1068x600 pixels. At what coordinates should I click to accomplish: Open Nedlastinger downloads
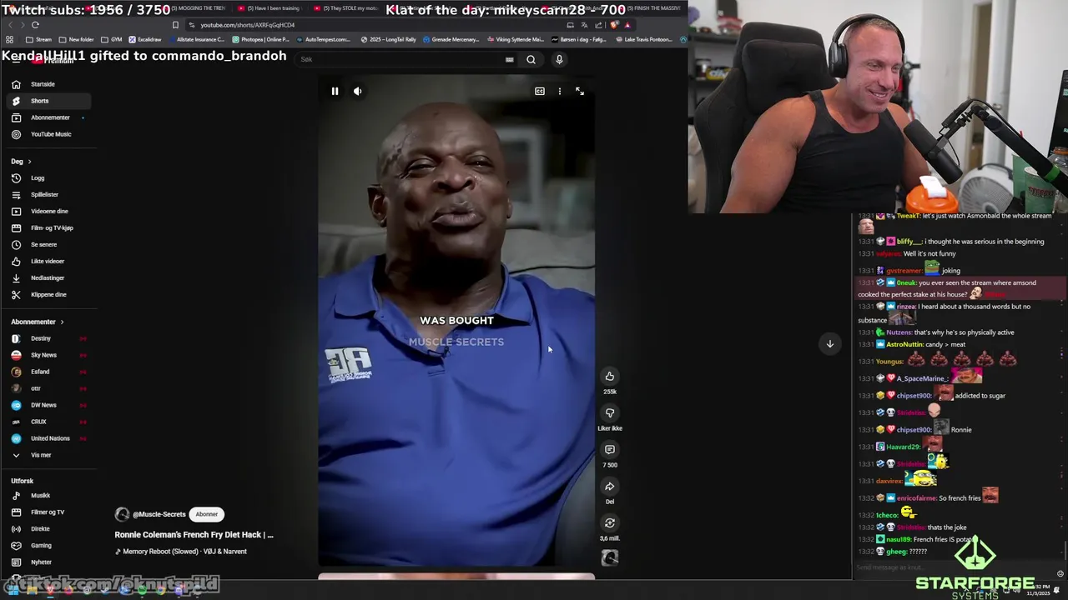click(49, 278)
